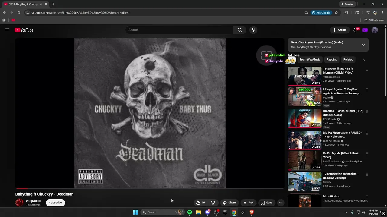Install app icon in address bar
Viewport: 387px width, 217px height.
tap(306, 13)
